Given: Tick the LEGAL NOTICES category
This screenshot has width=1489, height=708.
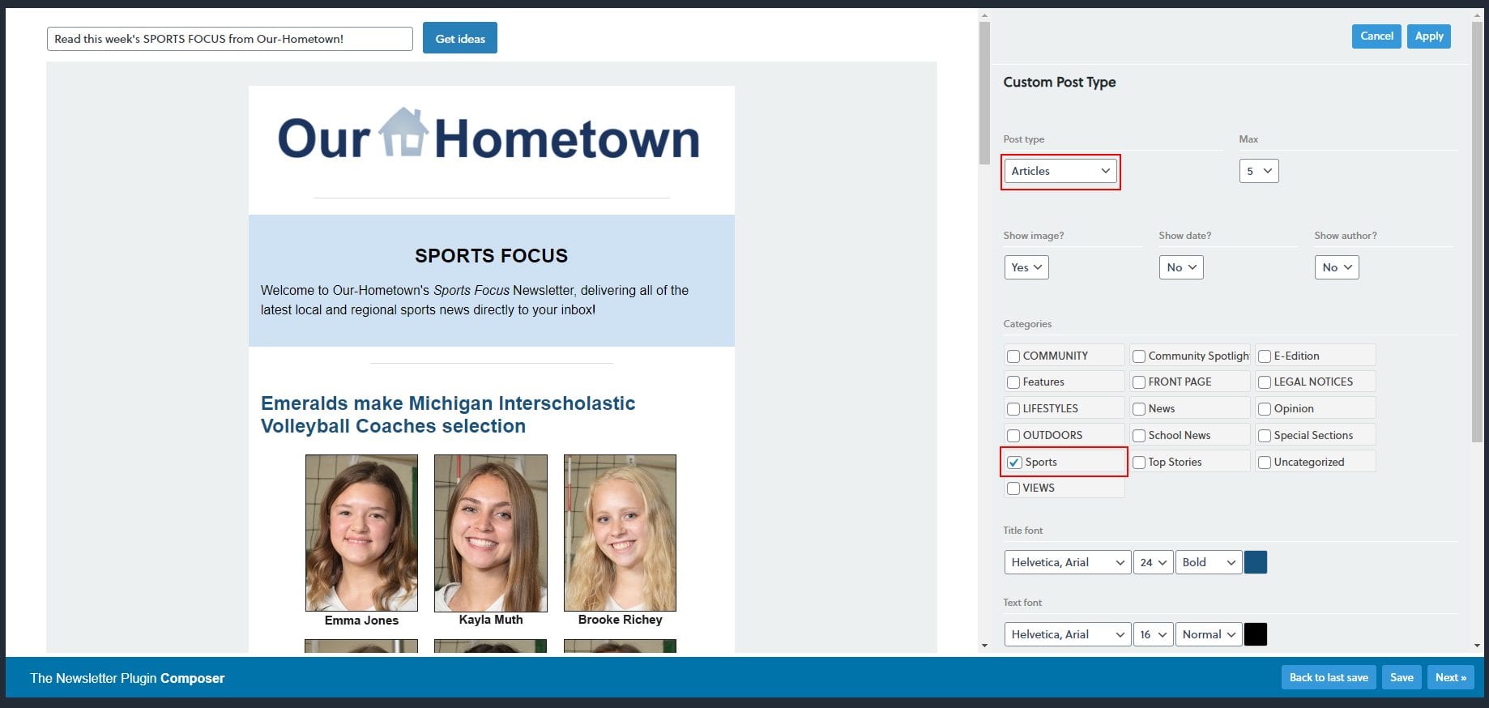Looking at the screenshot, I should (x=1264, y=382).
